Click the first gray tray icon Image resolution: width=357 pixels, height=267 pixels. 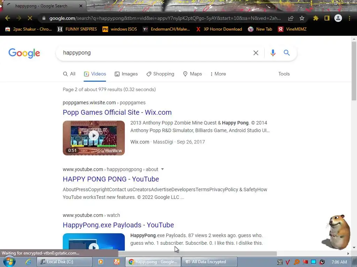[x=280, y=262]
